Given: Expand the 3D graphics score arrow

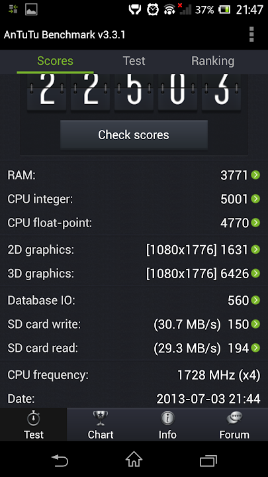Looking at the screenshot, I should click(x=255, y=273).
